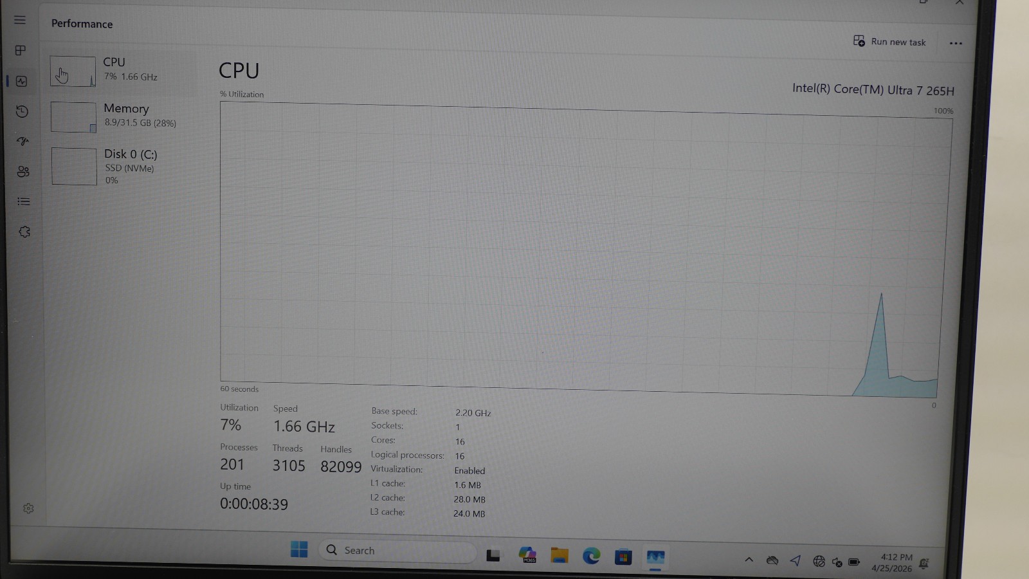
Task: Select the Performance page icon in sidebar
Action: click(x=22, y=81)
